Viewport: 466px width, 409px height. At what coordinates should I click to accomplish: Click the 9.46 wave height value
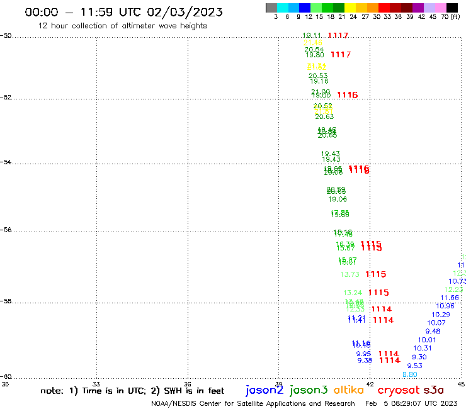[x=433, y=331]
